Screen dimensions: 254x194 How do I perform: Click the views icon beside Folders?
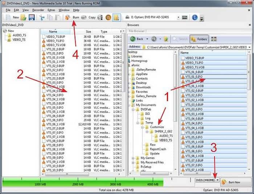(213, 39)
